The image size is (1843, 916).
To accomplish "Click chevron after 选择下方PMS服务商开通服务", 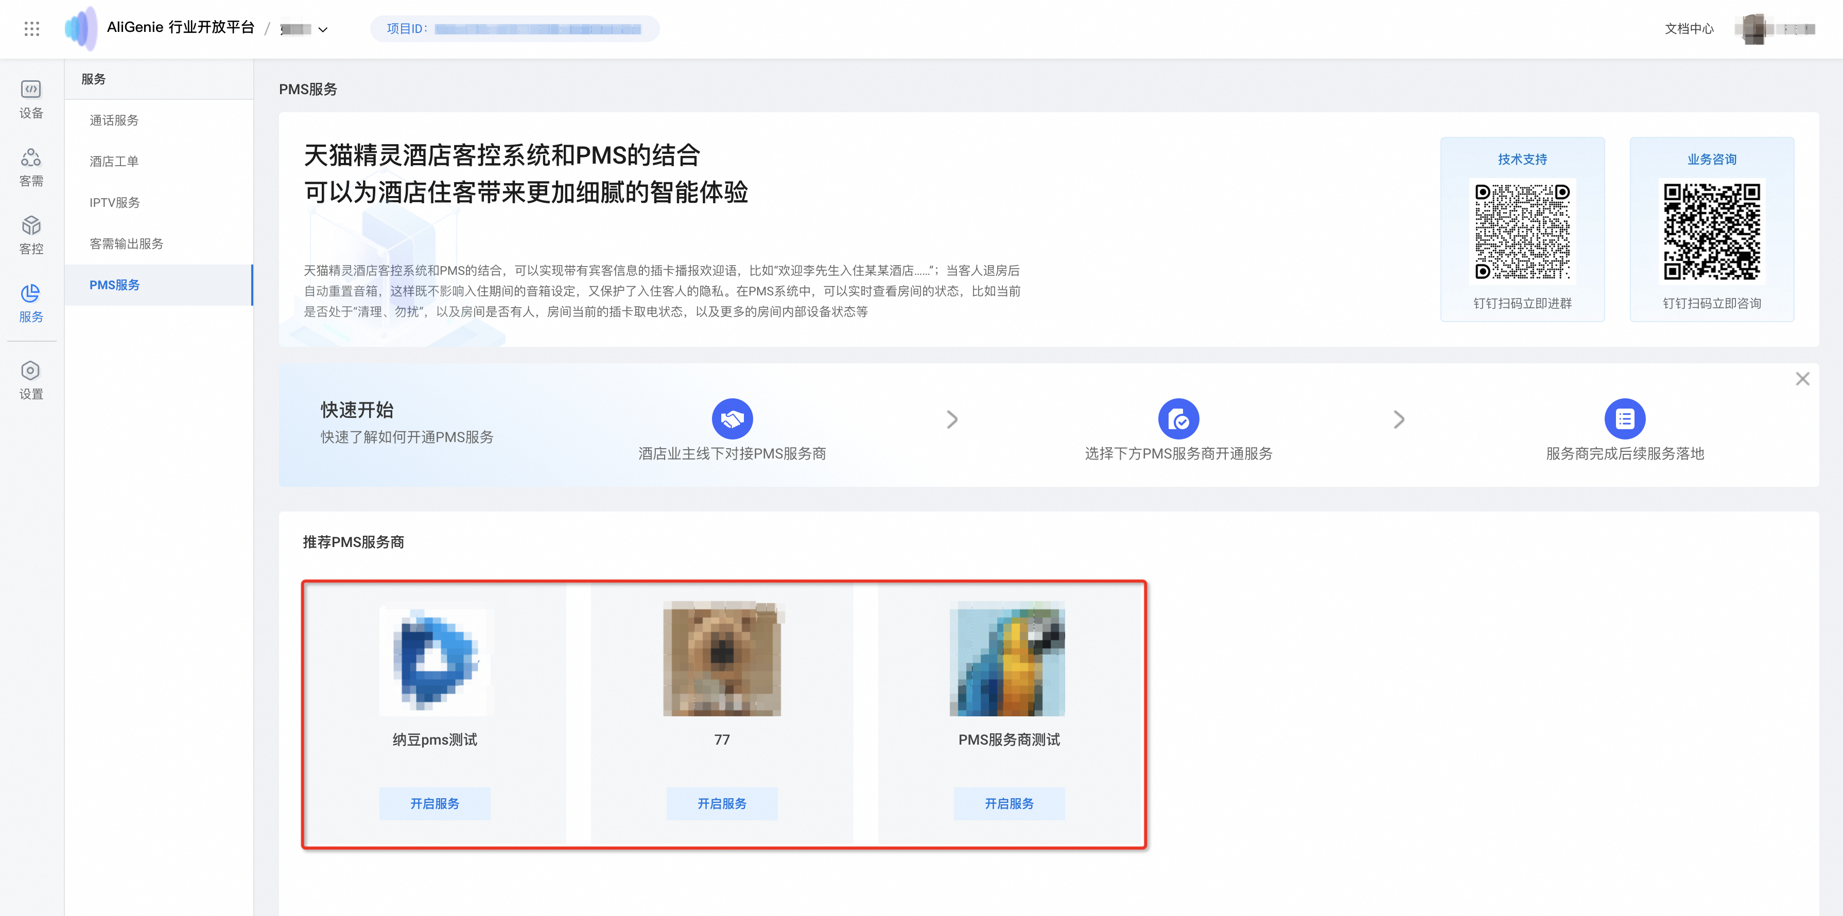I will [x=1399, y=419].
